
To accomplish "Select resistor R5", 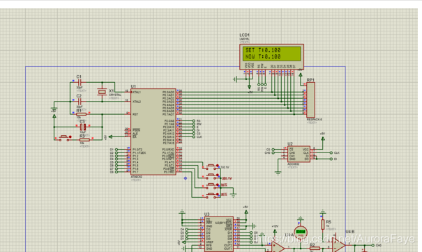I will (x=323, y=225).
